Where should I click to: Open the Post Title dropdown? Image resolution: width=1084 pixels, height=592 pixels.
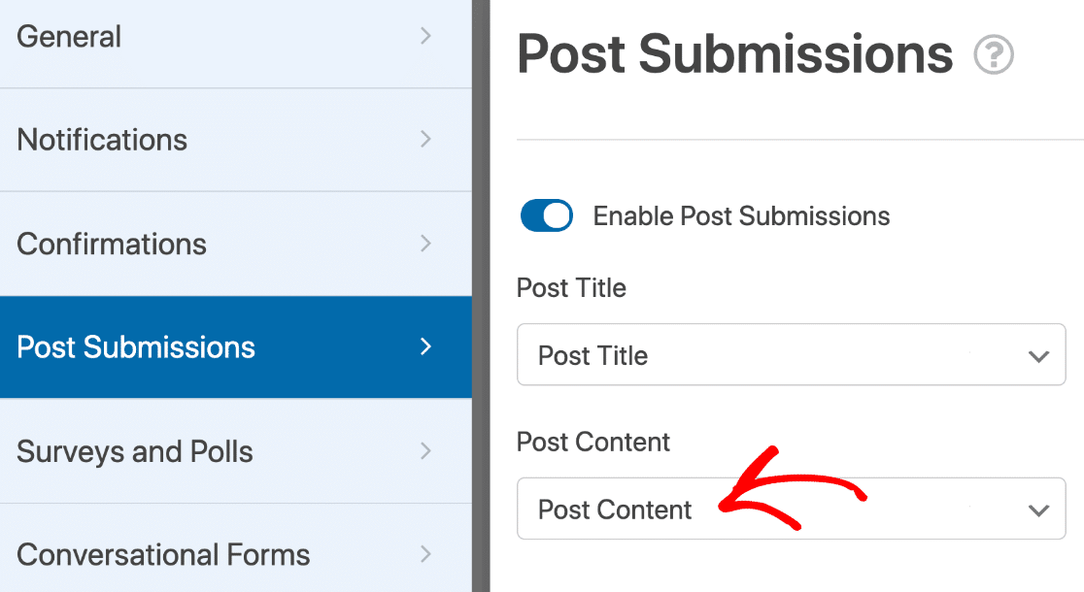(791, 354)
